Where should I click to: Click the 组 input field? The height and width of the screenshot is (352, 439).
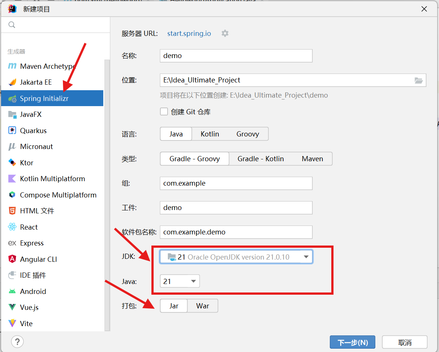pos(236,183)
